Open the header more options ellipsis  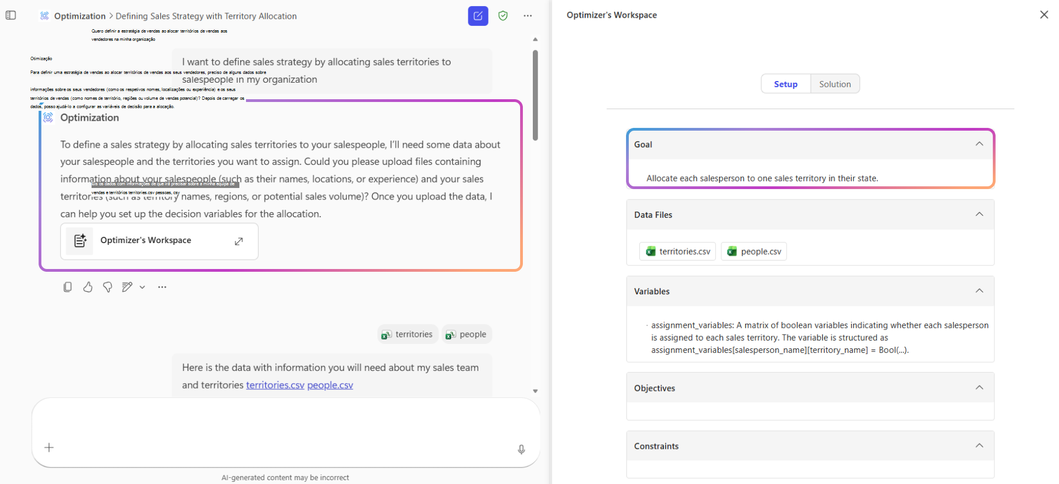pos(528,16)
